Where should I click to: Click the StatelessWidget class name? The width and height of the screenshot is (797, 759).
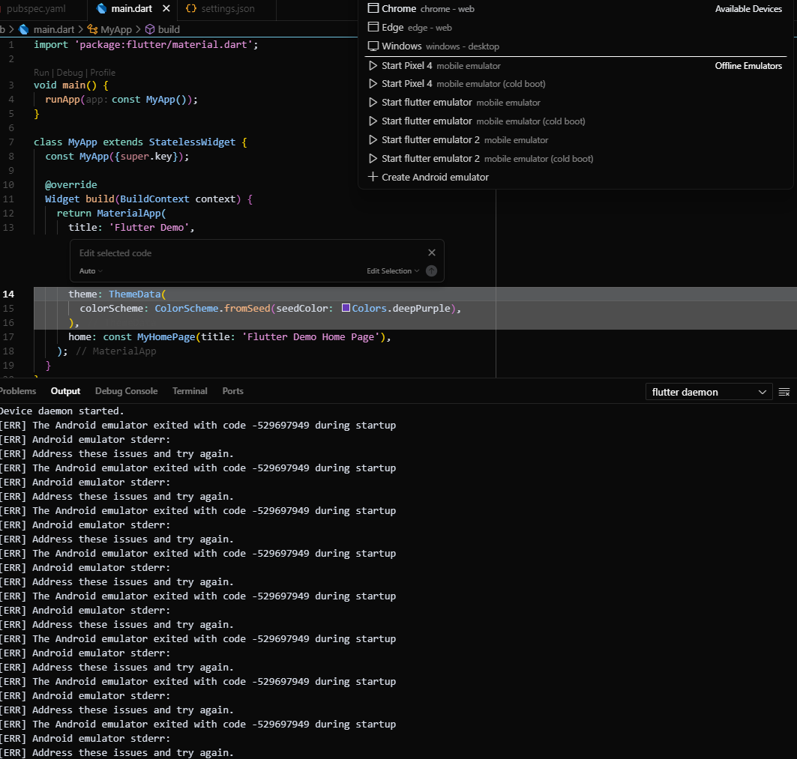[192, 142]
